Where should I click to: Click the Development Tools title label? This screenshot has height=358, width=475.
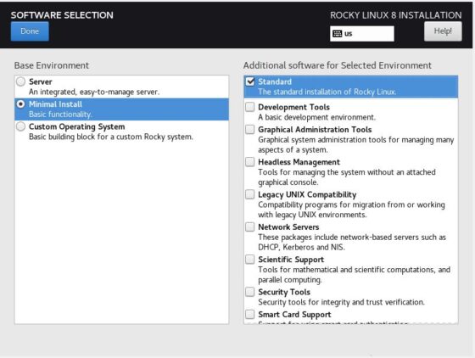coord(293,107)
